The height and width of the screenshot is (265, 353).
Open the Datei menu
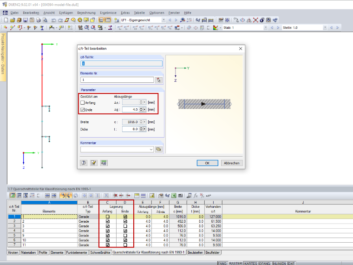[14, 13]
